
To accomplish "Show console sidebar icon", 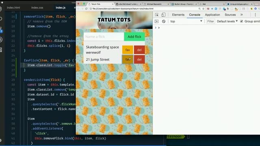I will tap(156, 21).
